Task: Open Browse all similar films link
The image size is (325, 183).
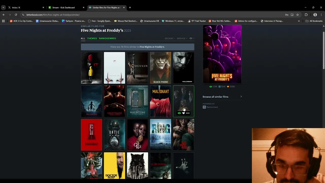Action: click(215, 97)
